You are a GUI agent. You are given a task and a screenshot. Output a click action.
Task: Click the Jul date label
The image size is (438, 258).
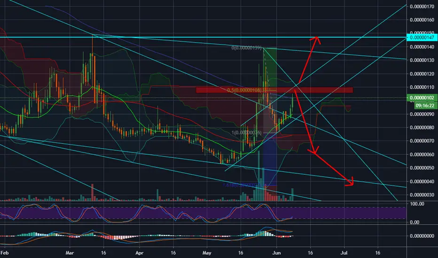tap(344, 253)
